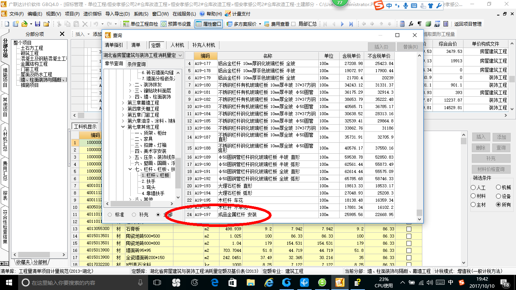Open 单位工程自检 self-check tool

(141, 24)
